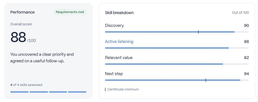Image resolution: width=258 pixels, height=102 pixels.
Task: Click the 4 of 4 skills assessed text
Action: click(26, 85)
